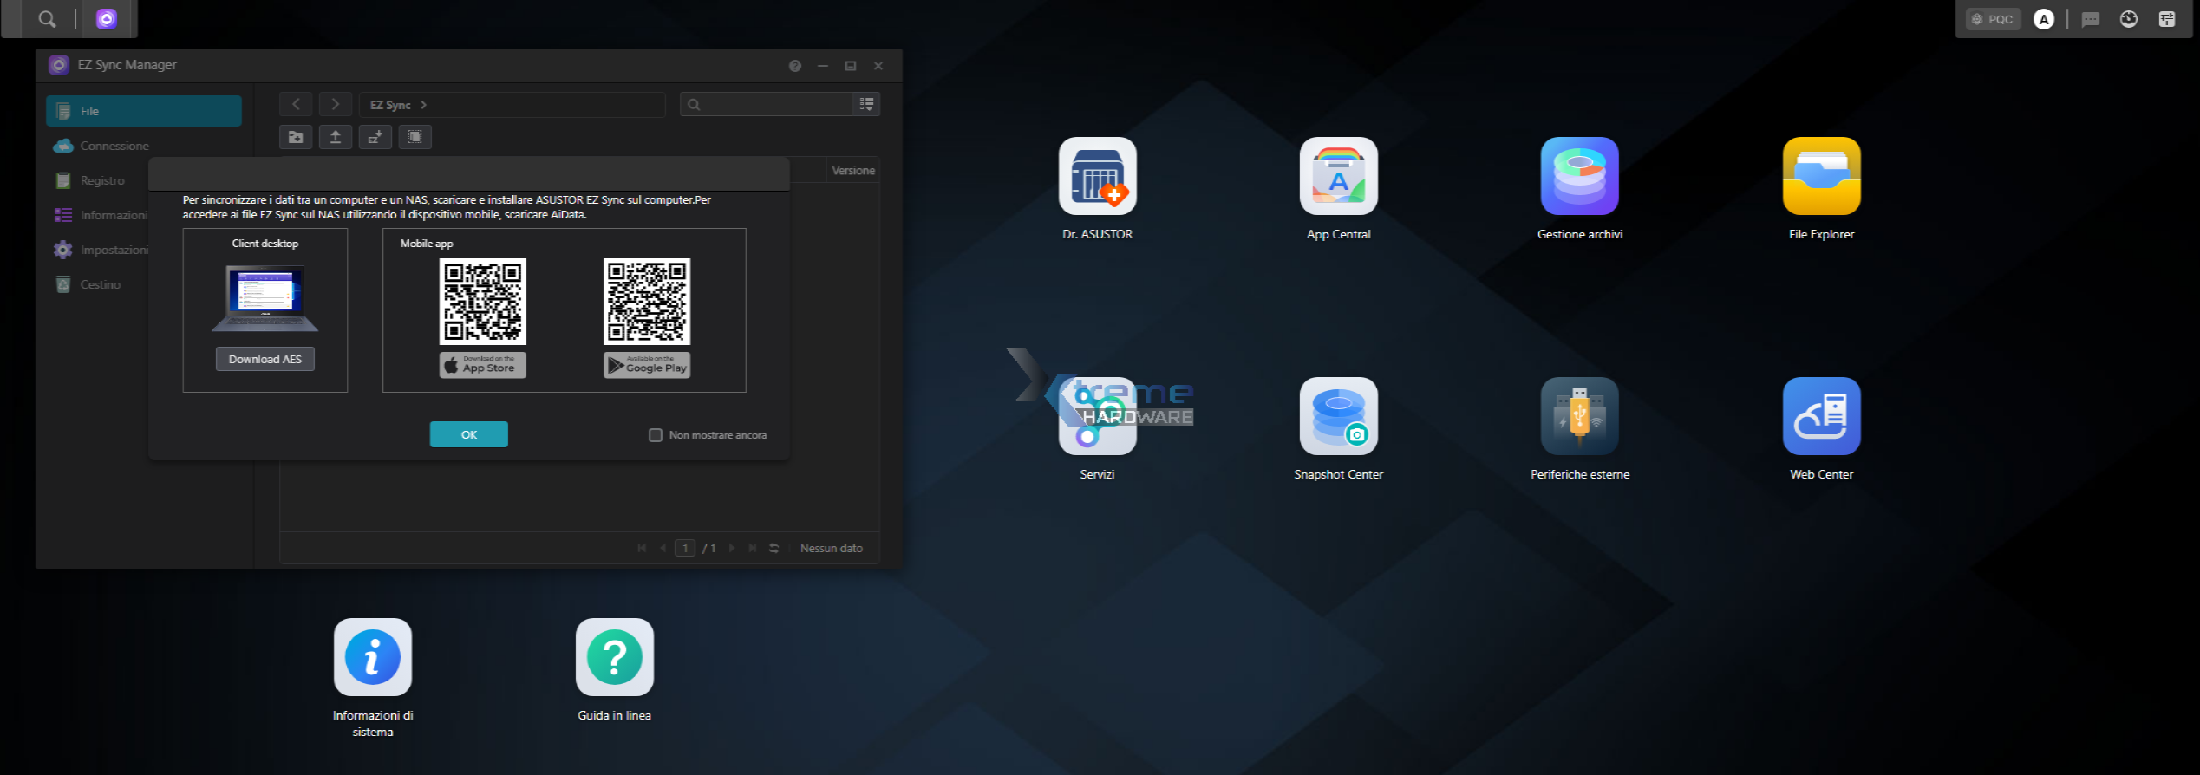This screenshot has width=2200, height=775.
Task: Go forward with the right arrow button
Action: 336,104
